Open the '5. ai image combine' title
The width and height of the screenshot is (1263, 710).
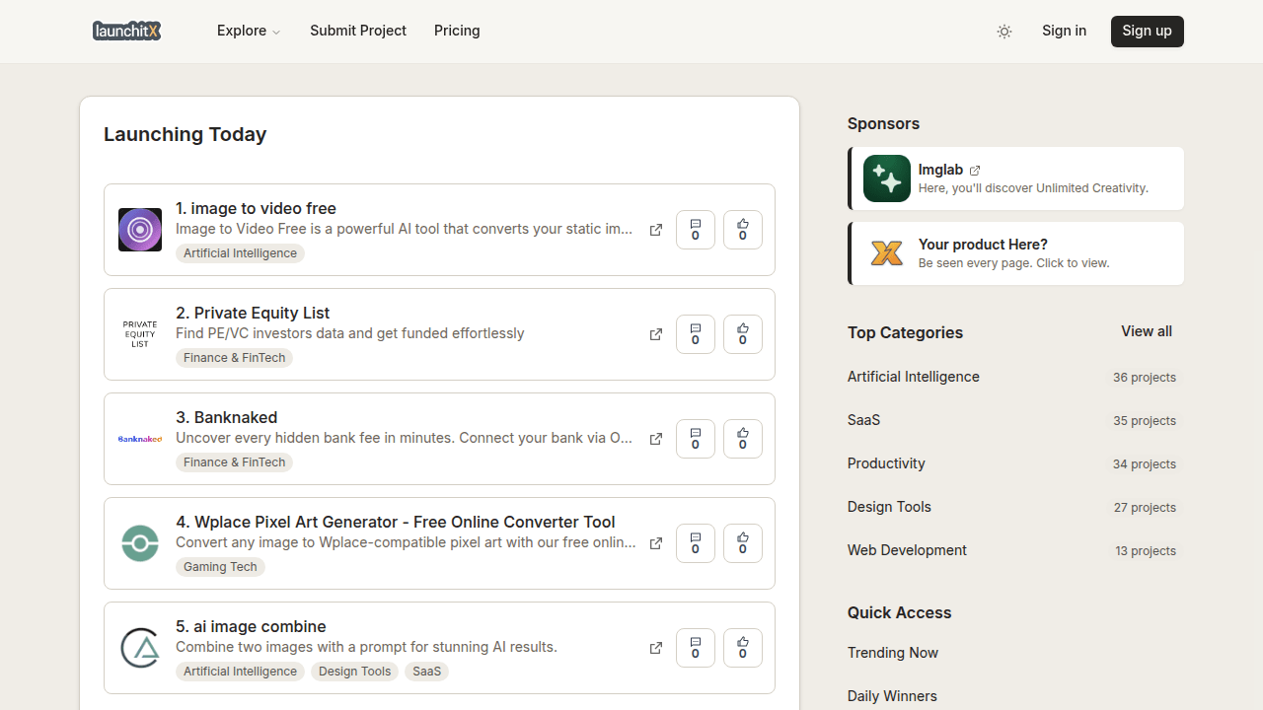pyautogui.click(x=251, y=626)
